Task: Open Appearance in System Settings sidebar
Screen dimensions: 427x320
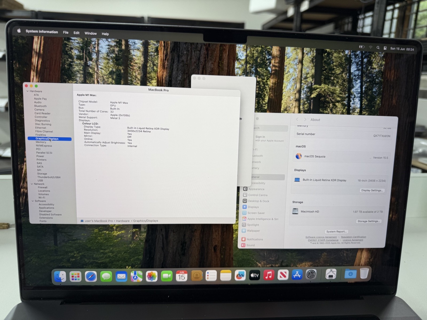Action: (x=254, y=189)
